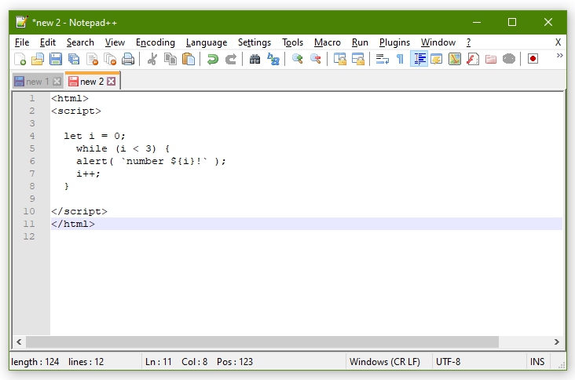Viewport: 575px width, 380px height.
Task: Toggle Show All Characters pilcrow icon
Action: click(400, 59)
